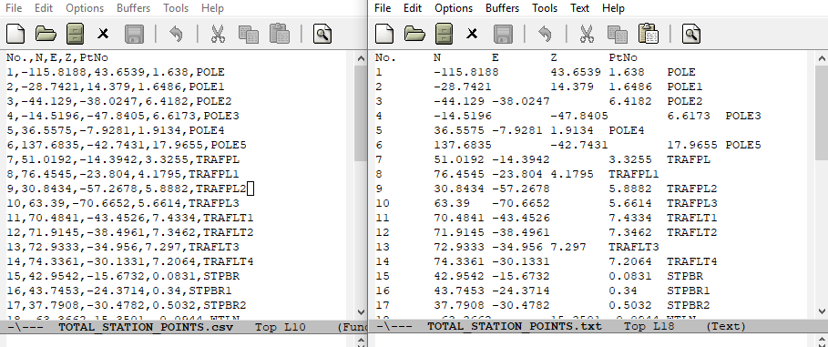Click Undo arrow icon in right window
828x347 pixels.
pyautogui.click(x=545, y=34)
